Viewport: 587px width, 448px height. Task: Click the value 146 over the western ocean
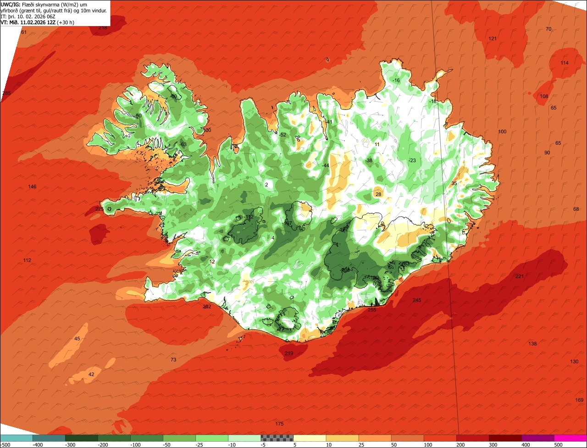pos(32,186)
